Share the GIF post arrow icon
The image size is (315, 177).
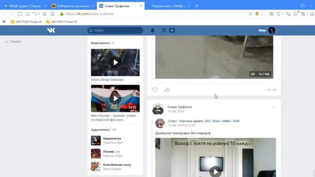click(167, 89)
